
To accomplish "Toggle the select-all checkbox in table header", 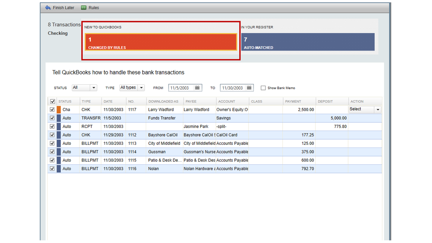I will 52,101.
